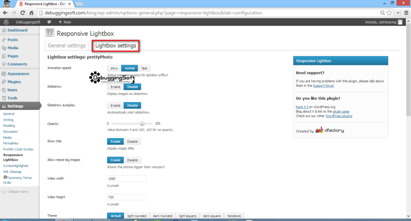Screen dimensions: 411x221
Task: Open the Plugins section in sidebar
Action: tap(14, 82)
